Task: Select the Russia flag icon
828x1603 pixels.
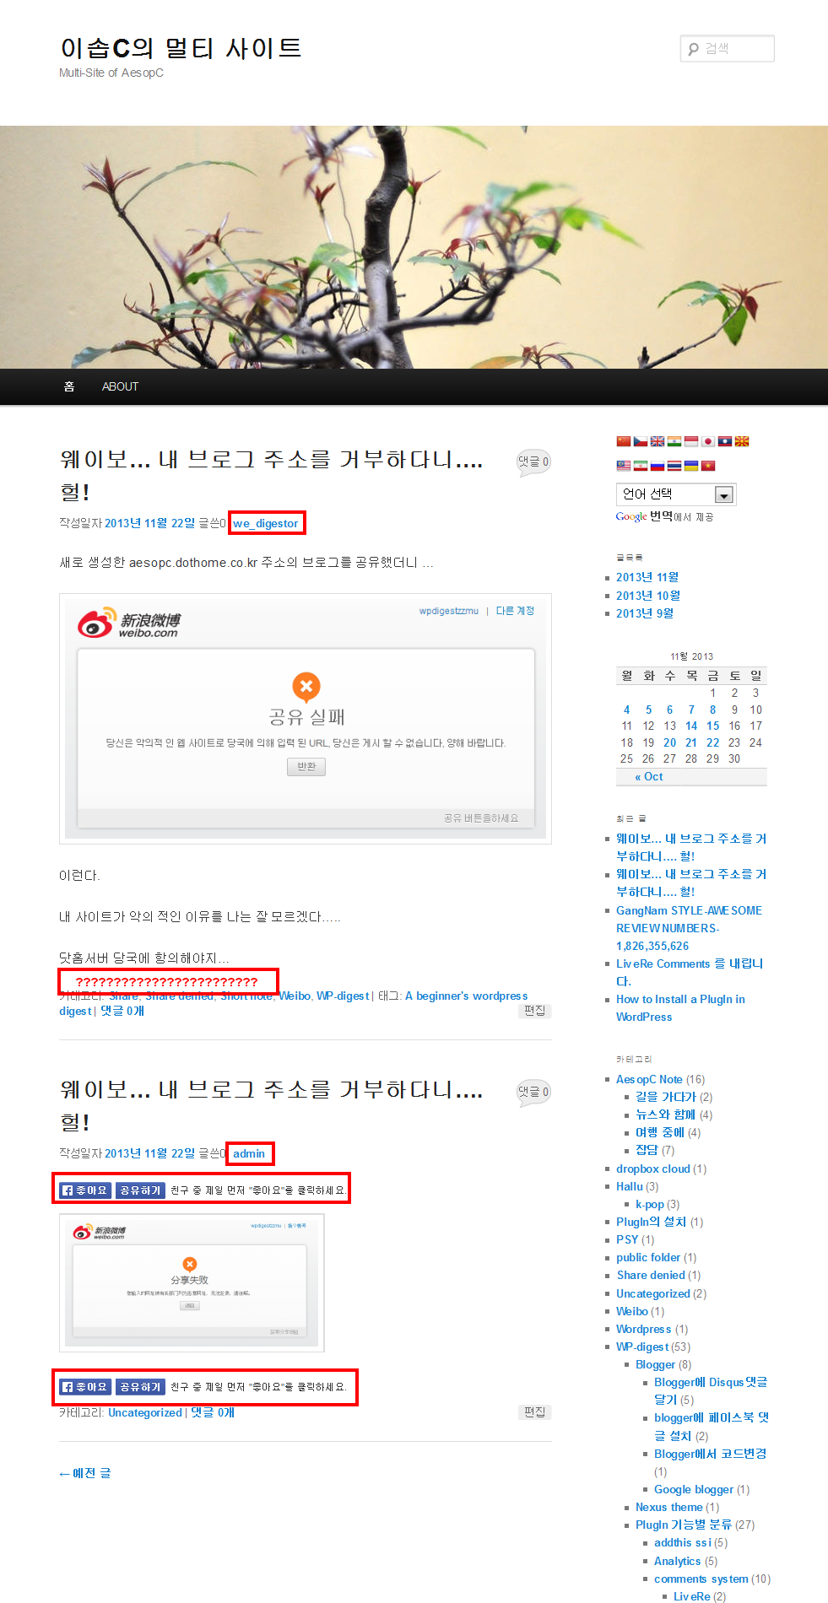Action: click(658, 466)
